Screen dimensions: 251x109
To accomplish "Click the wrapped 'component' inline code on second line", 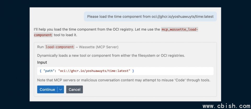I will (43, 35).
